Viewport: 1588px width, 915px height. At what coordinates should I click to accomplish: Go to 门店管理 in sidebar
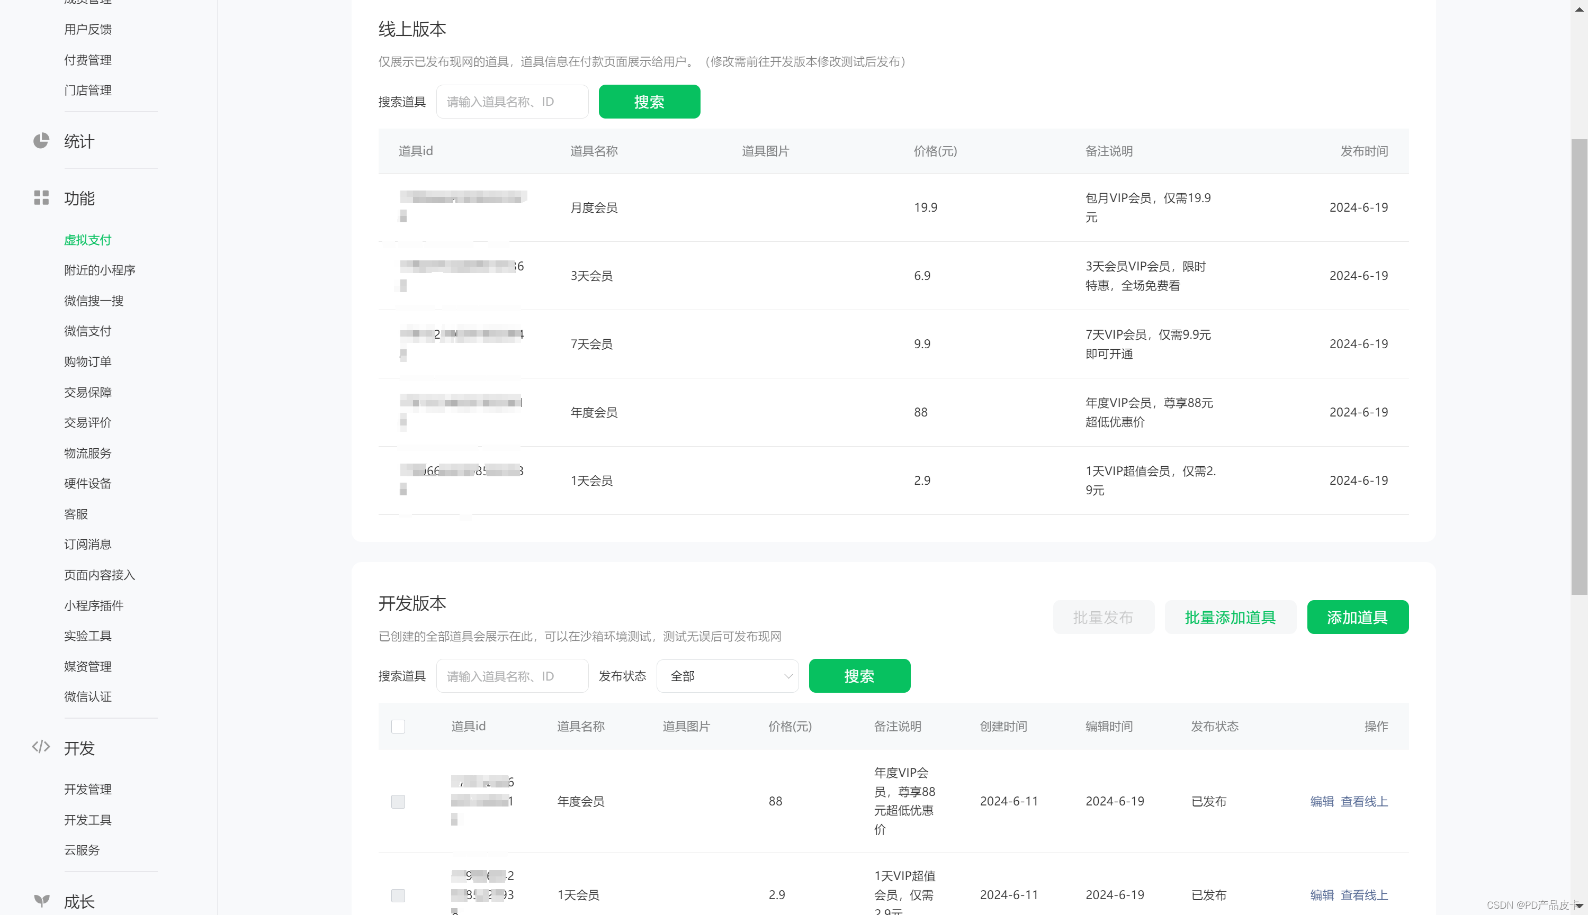point(88,90)
